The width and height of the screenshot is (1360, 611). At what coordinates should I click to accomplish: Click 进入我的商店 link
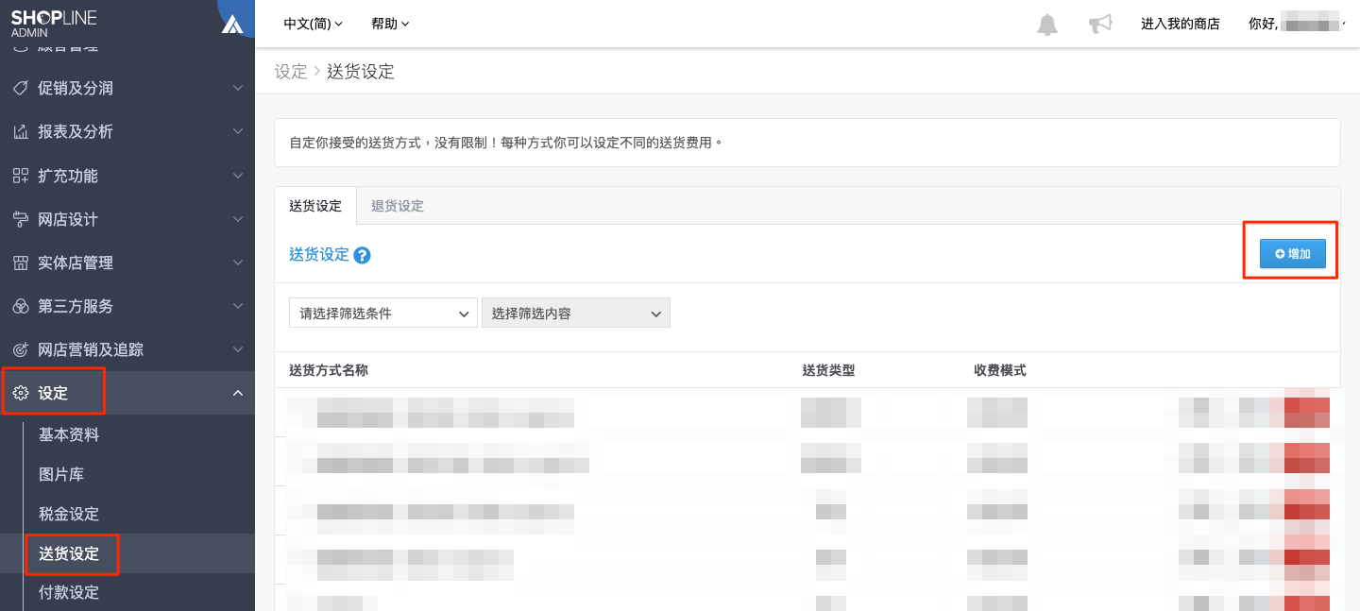pyautogui.click(x=1181, y=24)
